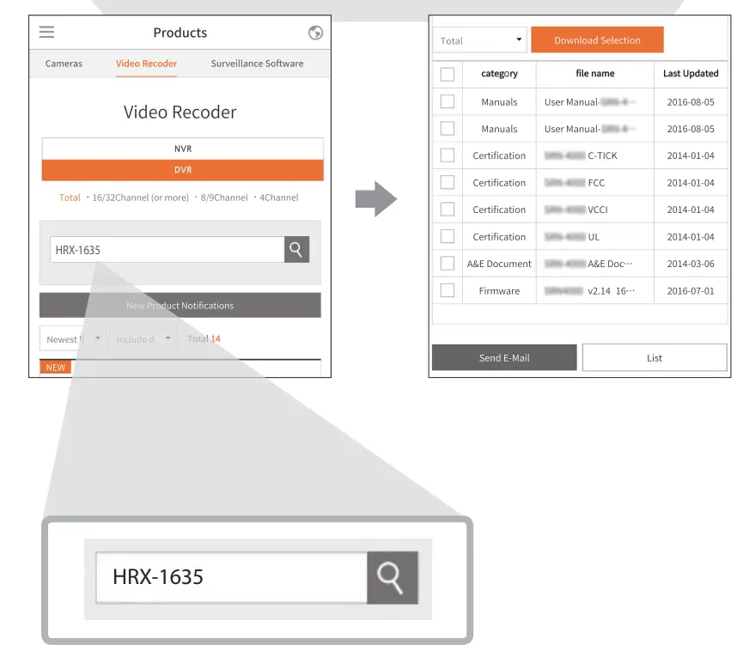This screenshot has height=657, width=743.
Task: Check the A&E Document row checkbox
Action: [448, 264]
